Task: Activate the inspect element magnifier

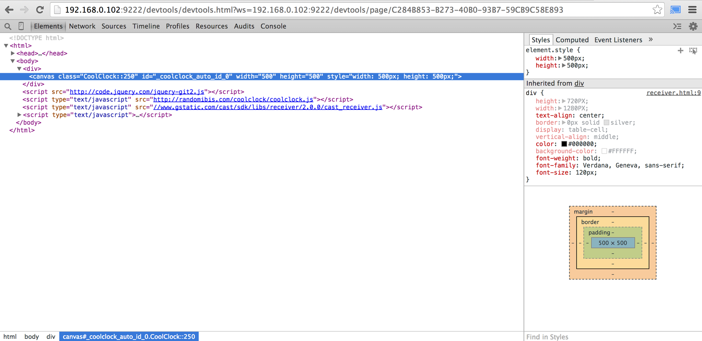Action: [x=8, y=26]
